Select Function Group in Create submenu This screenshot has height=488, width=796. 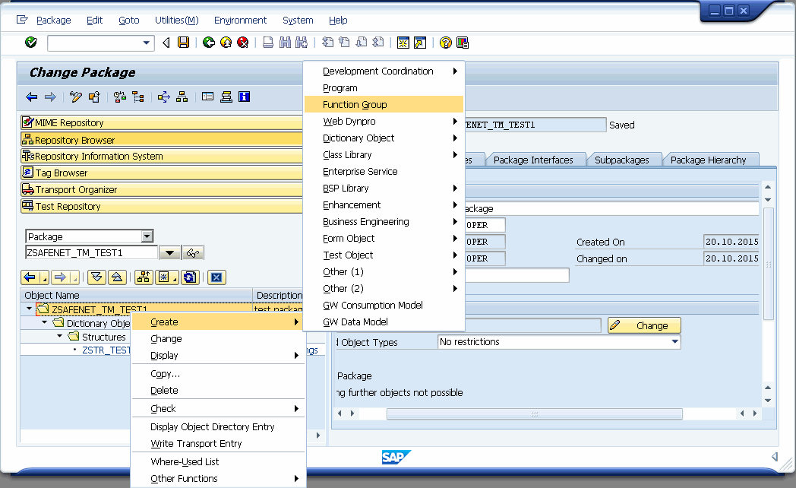coord(384,105)
